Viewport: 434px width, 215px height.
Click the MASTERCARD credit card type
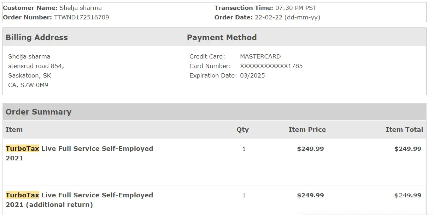pos(260,56)
